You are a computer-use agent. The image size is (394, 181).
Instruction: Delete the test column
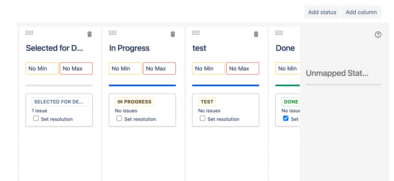click(x=256, y=34)
